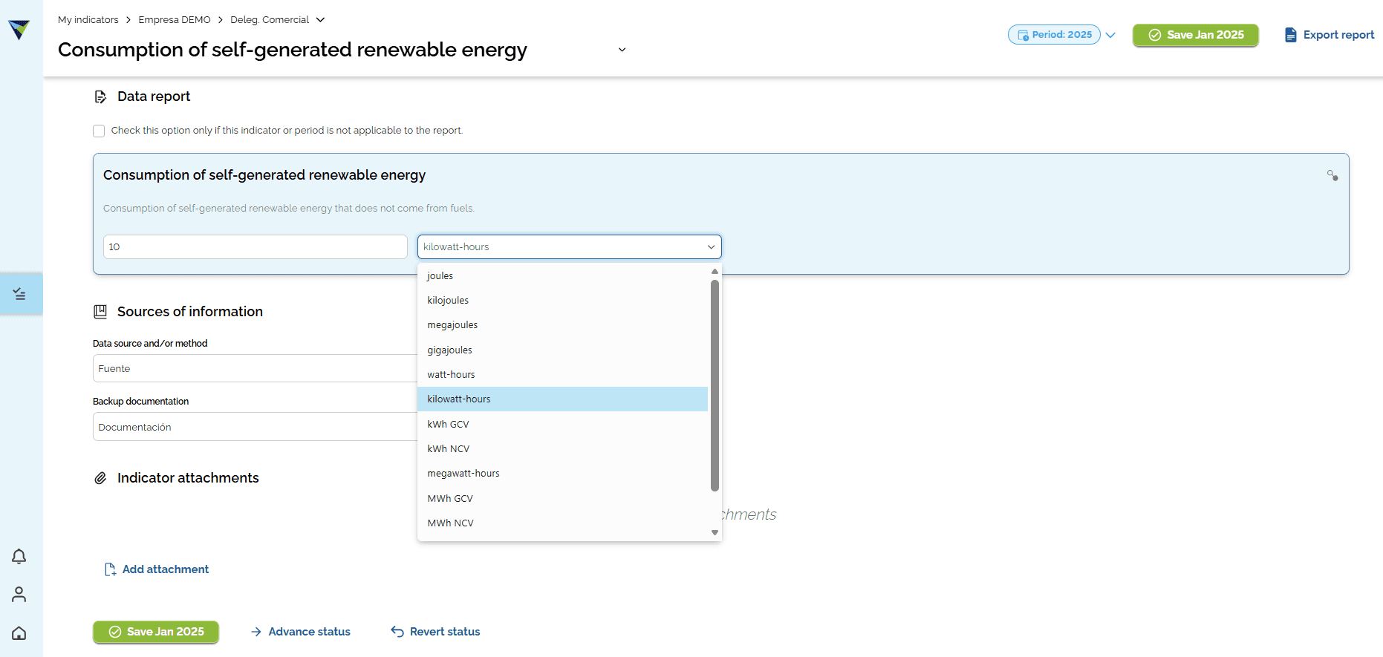Select megajoules unit option
1383x657 pixels.
click(x=562, y=325)
